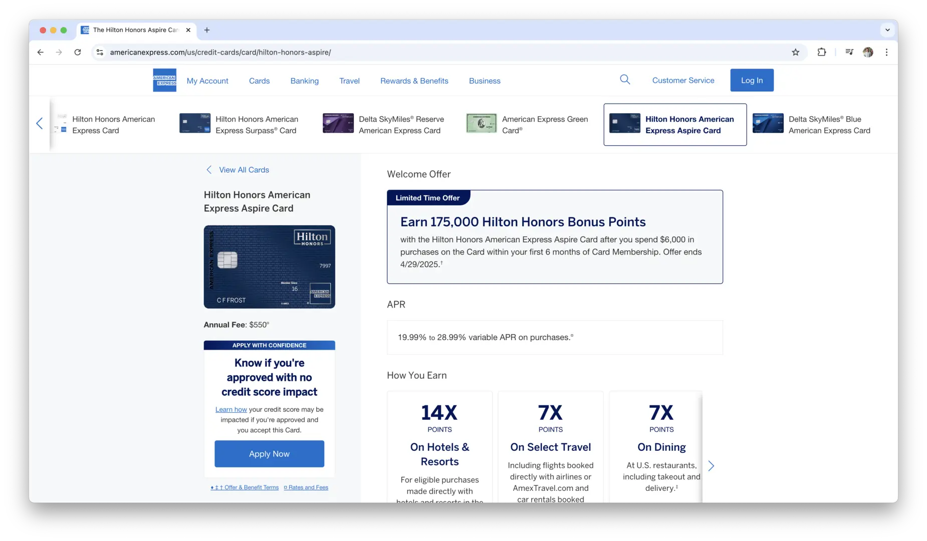Click the Hilton Aspire card image

269,266
